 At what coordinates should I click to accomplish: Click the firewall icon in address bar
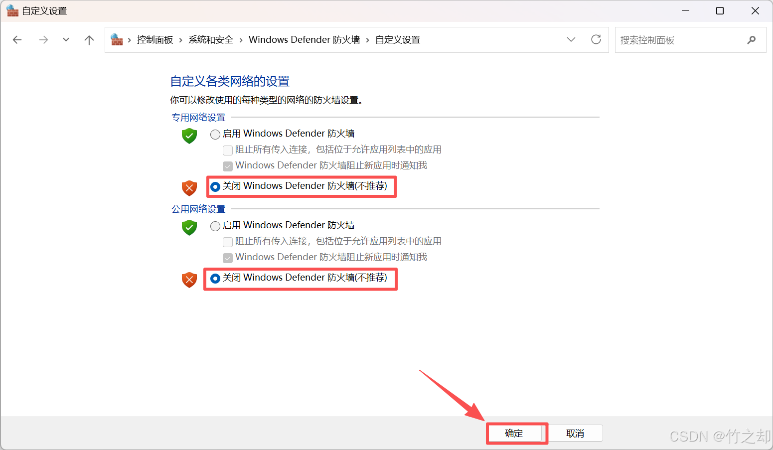point(117,40)
